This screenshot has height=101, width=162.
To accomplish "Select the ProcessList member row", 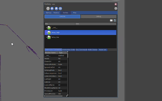I will tap(56, 91).
